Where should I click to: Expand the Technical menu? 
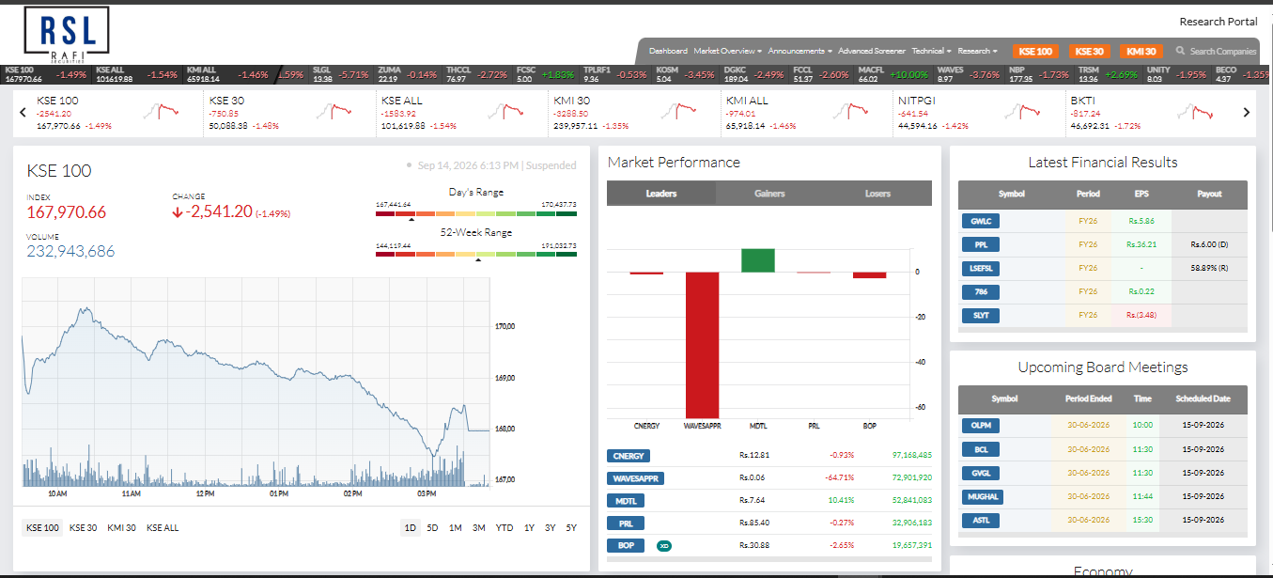click(x=931, y=51)
